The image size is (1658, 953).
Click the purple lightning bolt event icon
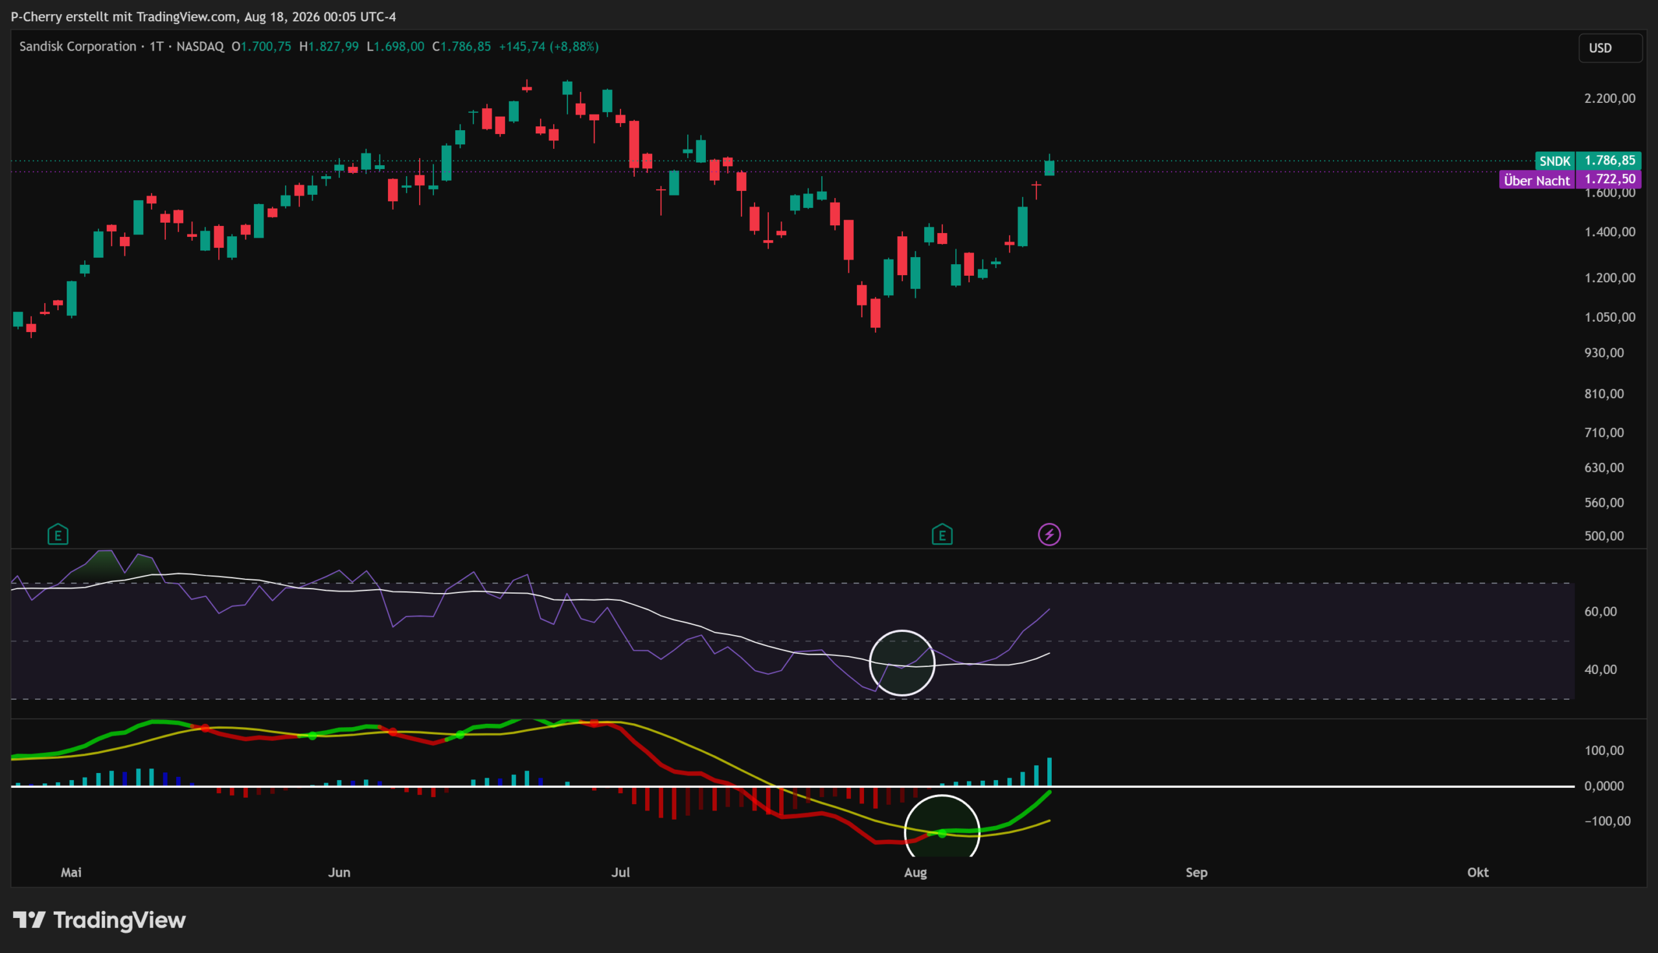pos(1049,535)
